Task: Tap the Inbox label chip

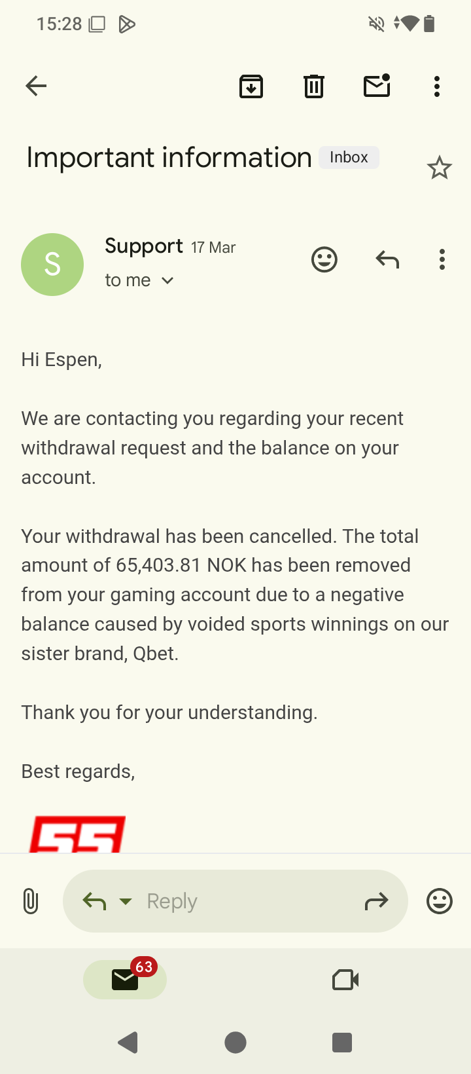Action: (349, 158)
